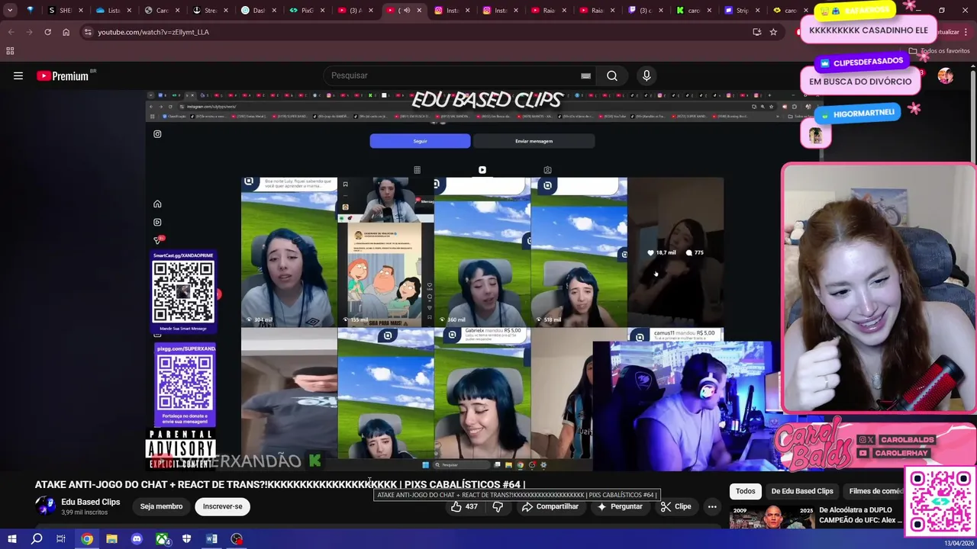The height and width of the screenshot is (549, 977).
Task: Select the 'Todos' filter chip
Action: coord(746,491)
